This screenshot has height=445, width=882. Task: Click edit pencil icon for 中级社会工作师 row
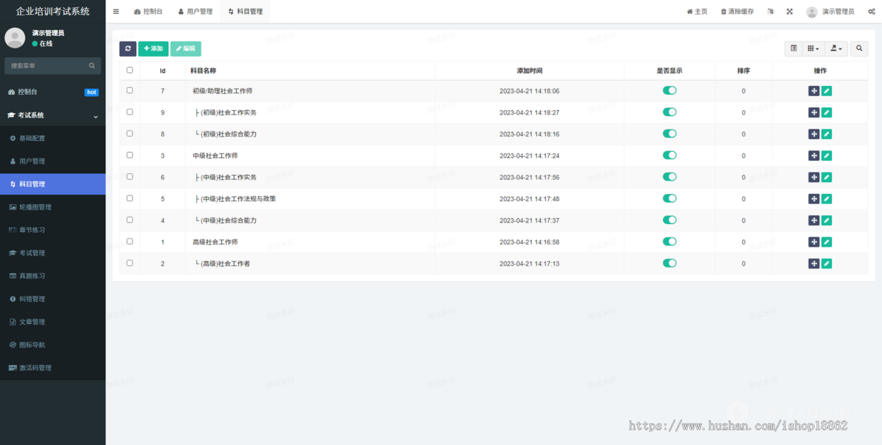827,156
